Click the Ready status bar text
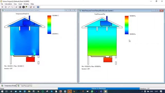 coord(2,89)
